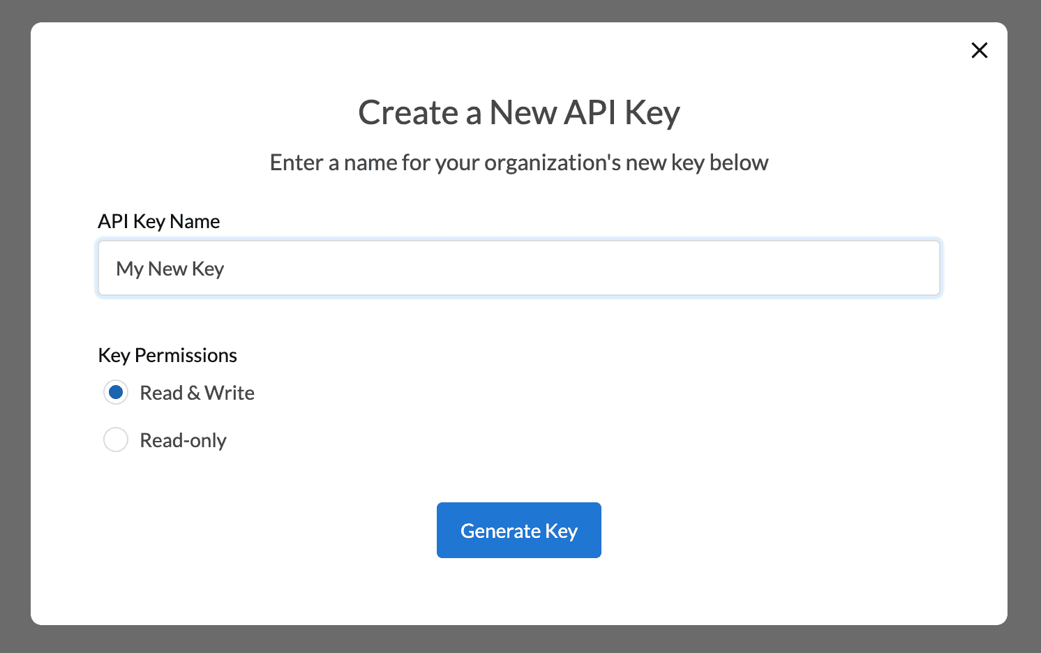
Task: Focus the text field containing My New Key
Action: (x=518, y=268)
